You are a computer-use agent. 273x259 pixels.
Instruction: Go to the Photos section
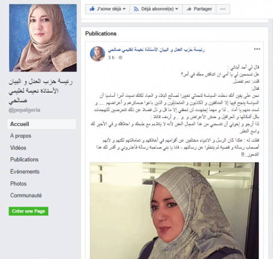[18, 184]
